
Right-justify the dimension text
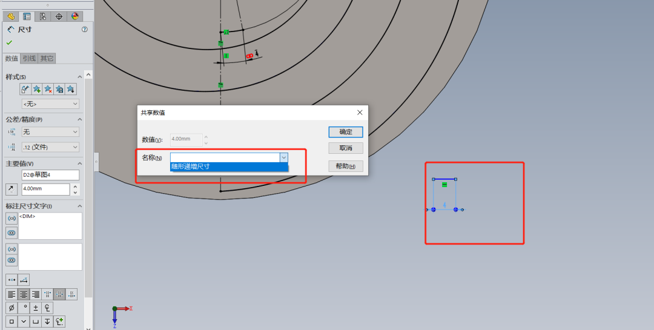(x=36, y=294)
